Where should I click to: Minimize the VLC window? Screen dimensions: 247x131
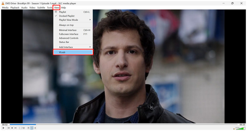(x=223, y=3)
